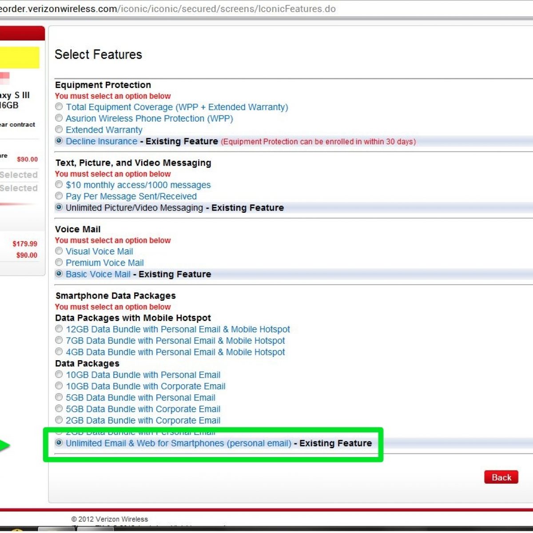Pick Decline Insurance radio option
This screenshot has width=533, height=533.
(x=59, y=141)
